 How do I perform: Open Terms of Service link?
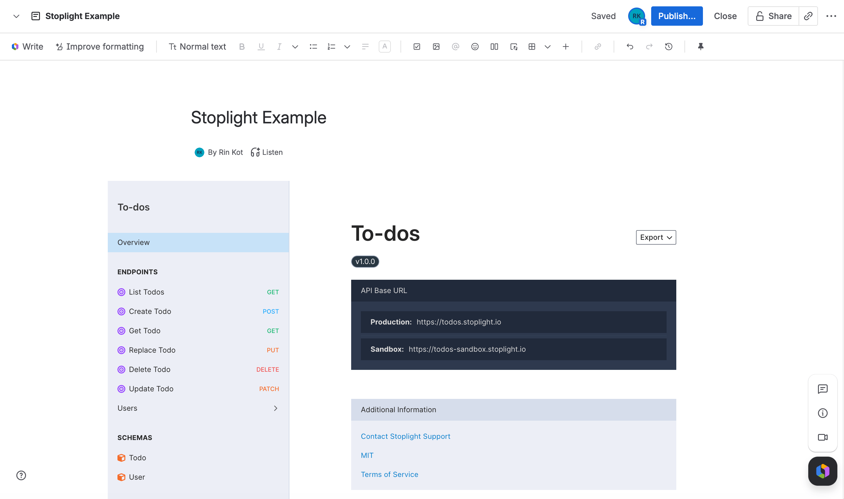point(389,475)
